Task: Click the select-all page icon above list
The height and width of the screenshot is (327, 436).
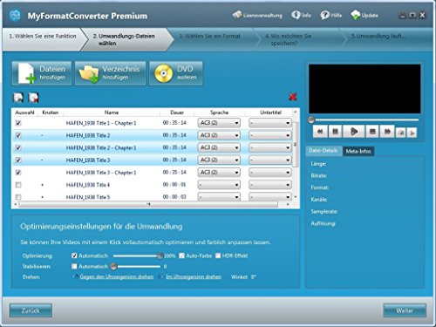Action: (x=18, y=98)
